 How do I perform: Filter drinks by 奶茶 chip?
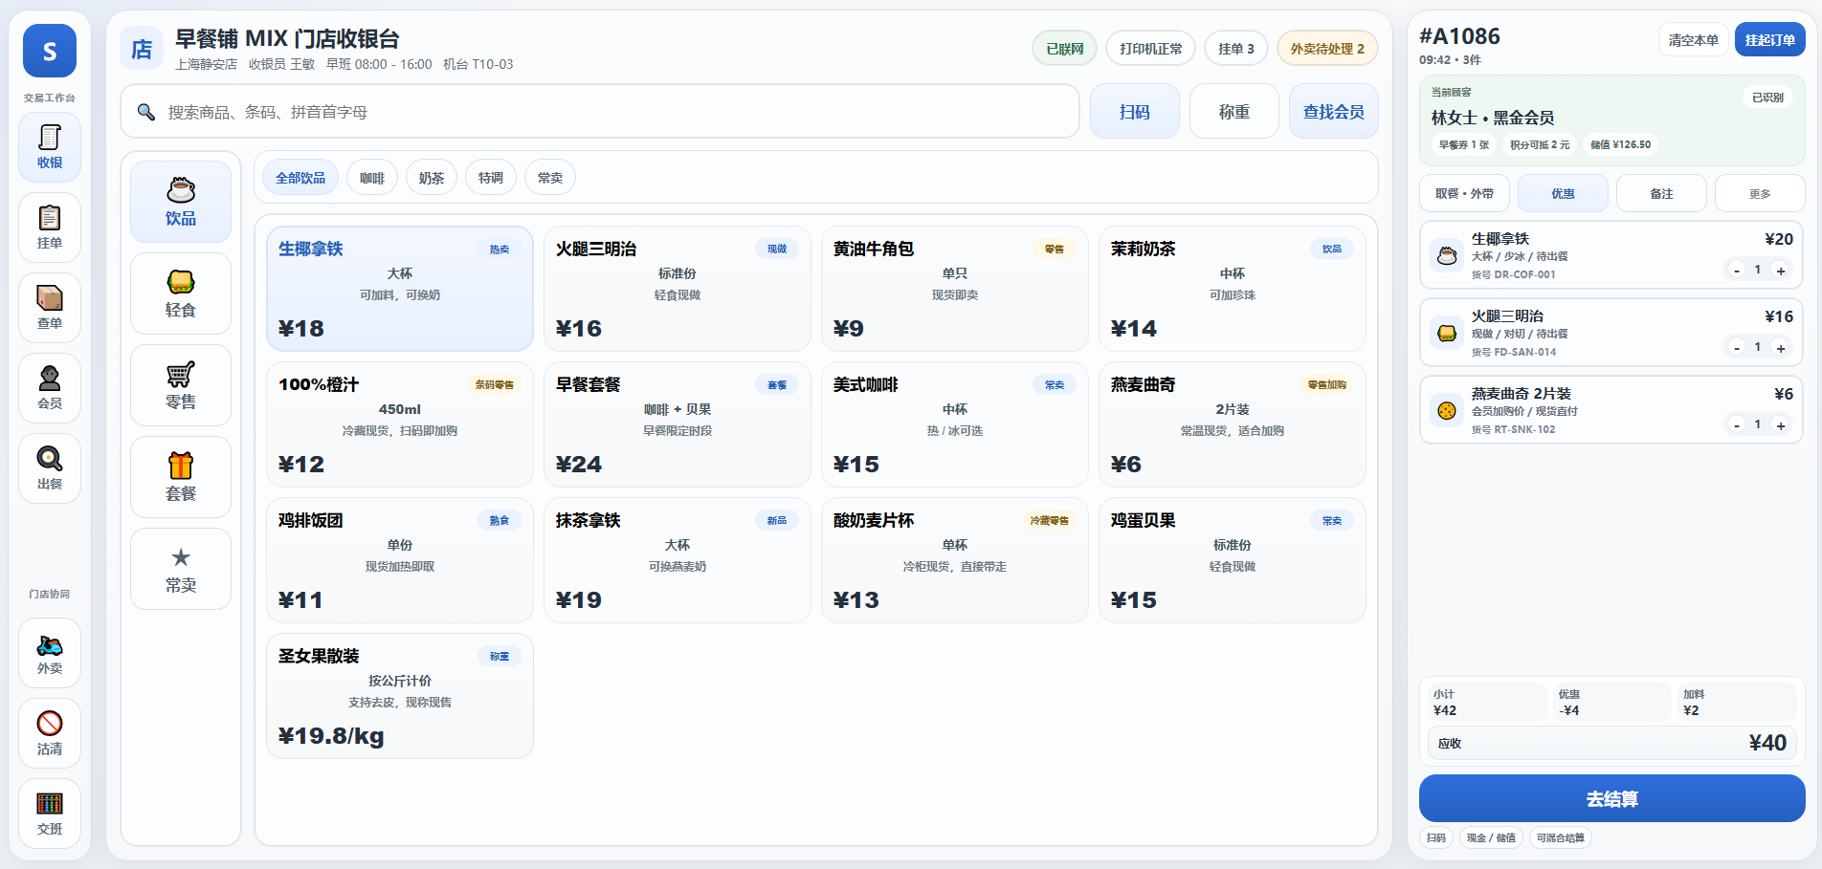pos(432,178)
